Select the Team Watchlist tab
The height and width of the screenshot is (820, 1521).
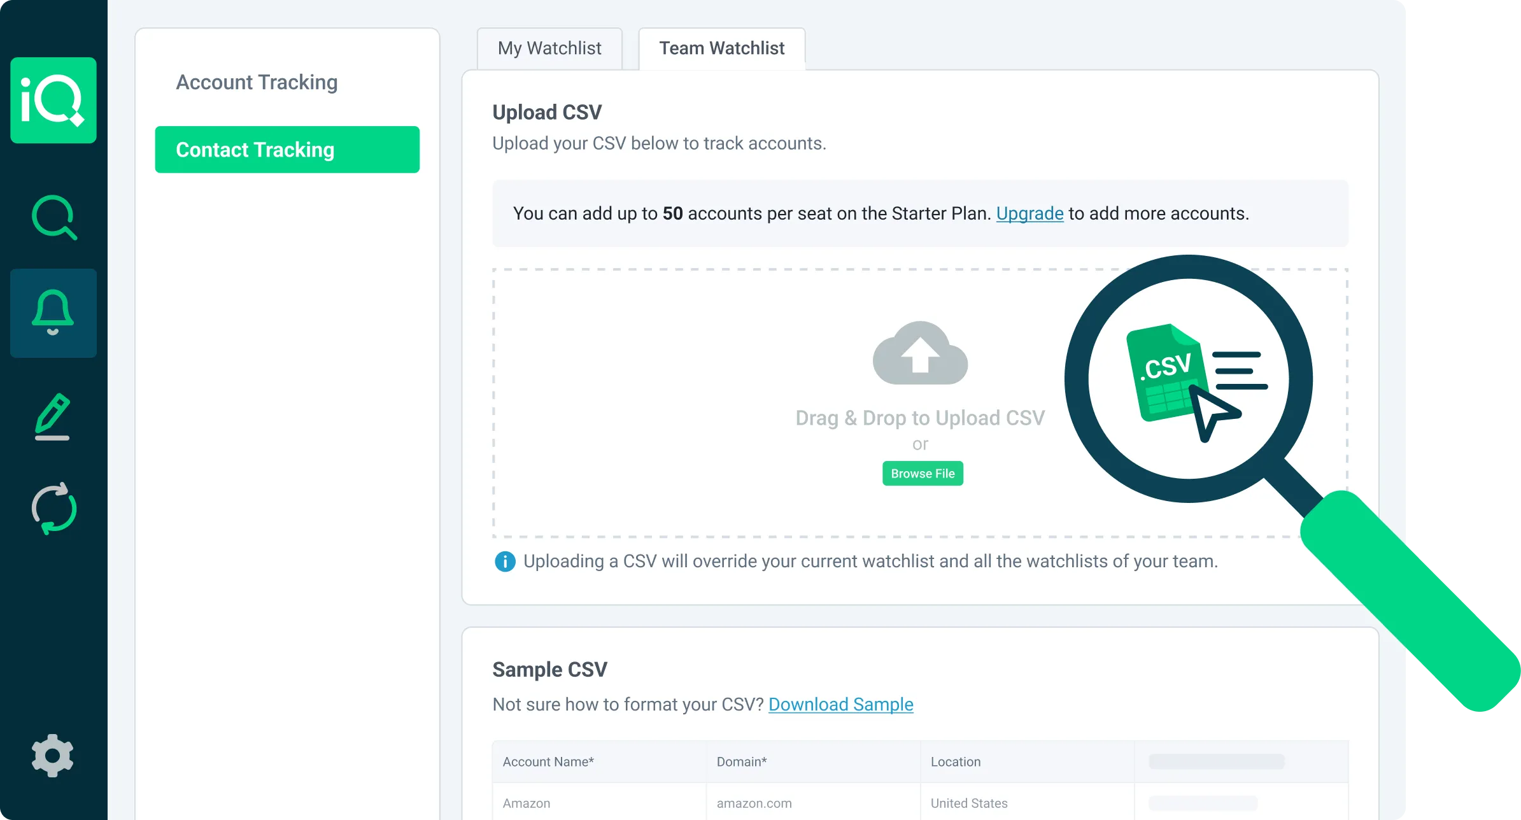pos(721,48)
